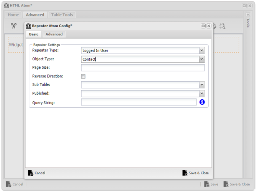Close the Repeater Atom Config dialog
The image size is (257, 191).
point(209,26)
